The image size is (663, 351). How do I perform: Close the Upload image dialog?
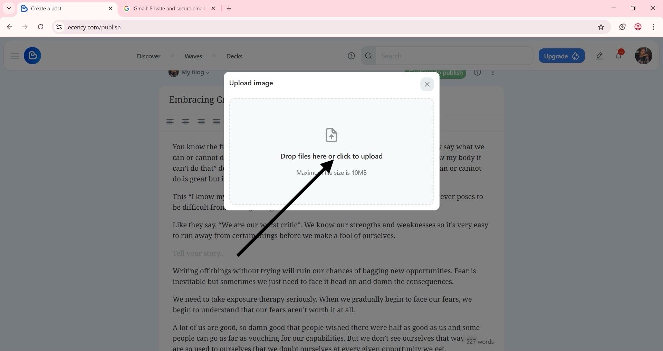(x=427, y=84)
